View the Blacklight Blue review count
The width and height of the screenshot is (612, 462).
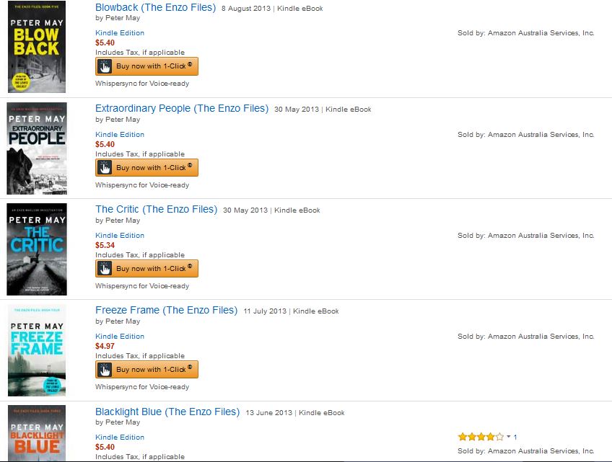(515, 437)
